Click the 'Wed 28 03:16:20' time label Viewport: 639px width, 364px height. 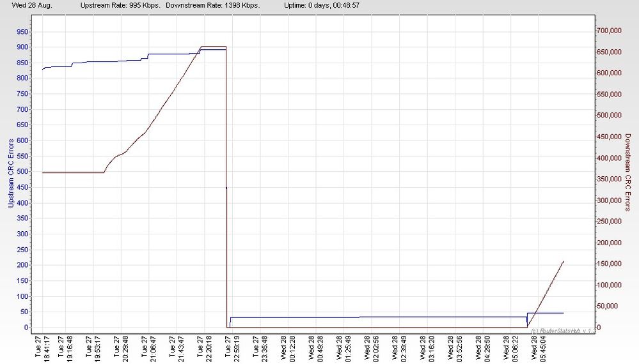(427, 349)
